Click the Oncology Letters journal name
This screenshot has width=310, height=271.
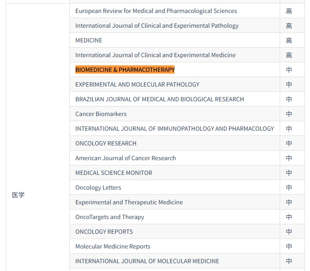(98, 187)
